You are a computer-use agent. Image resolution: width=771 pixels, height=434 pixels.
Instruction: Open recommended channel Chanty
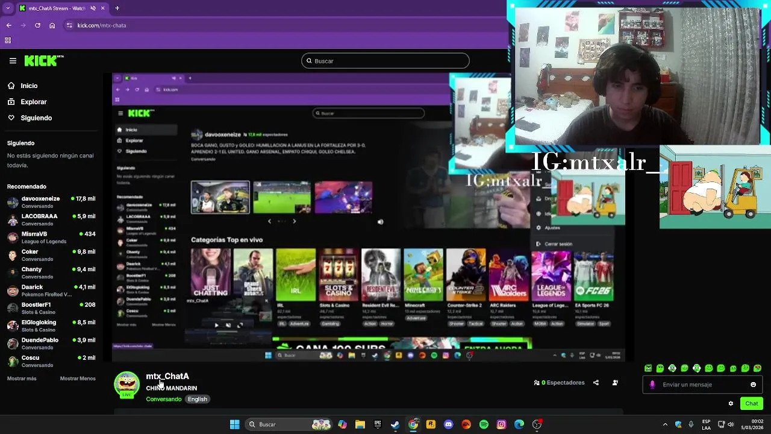(x=51, y=272)
